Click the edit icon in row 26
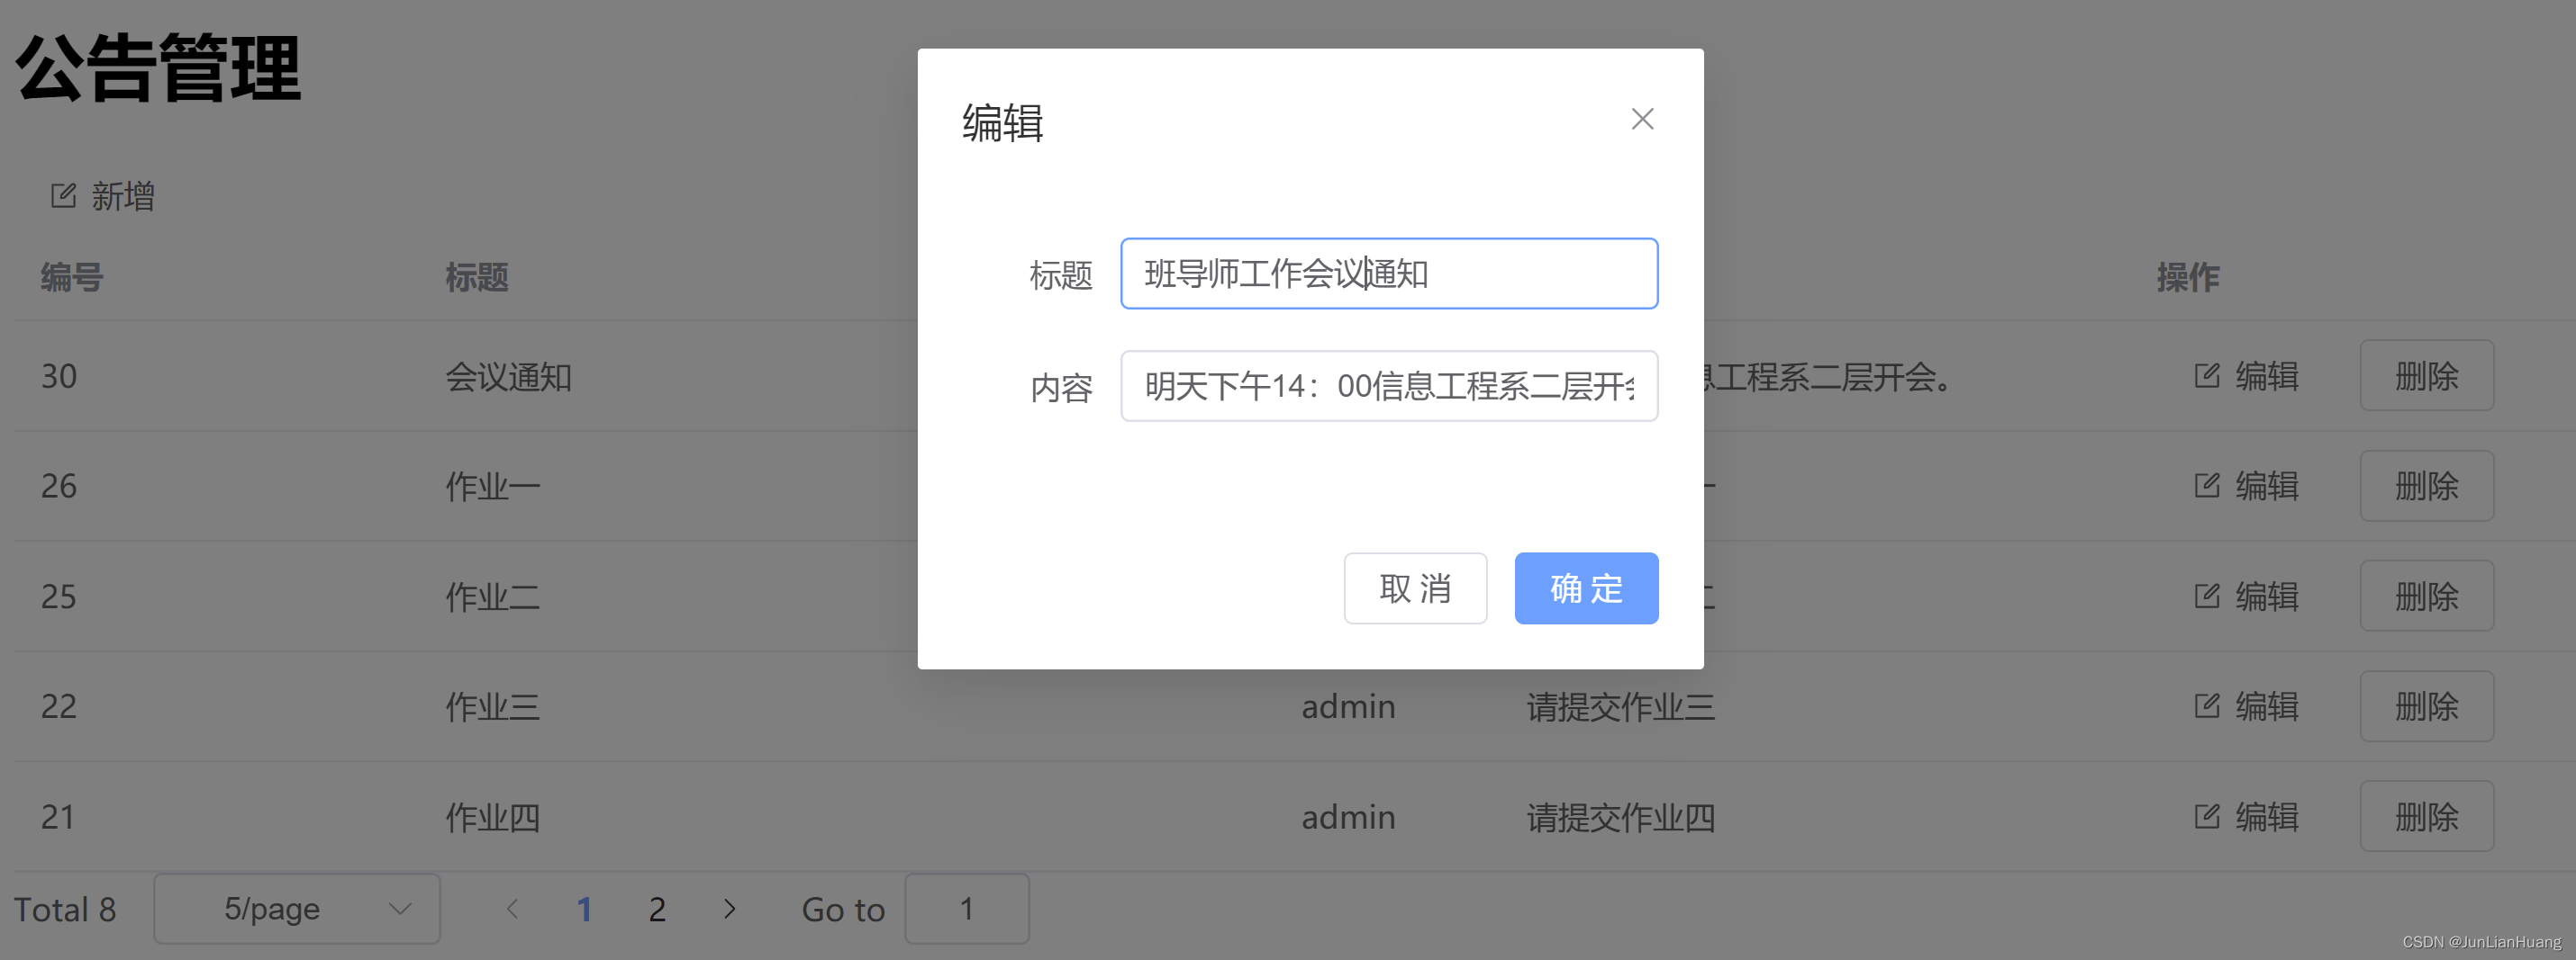The image size is (2576, 960). click(2207, 486)
